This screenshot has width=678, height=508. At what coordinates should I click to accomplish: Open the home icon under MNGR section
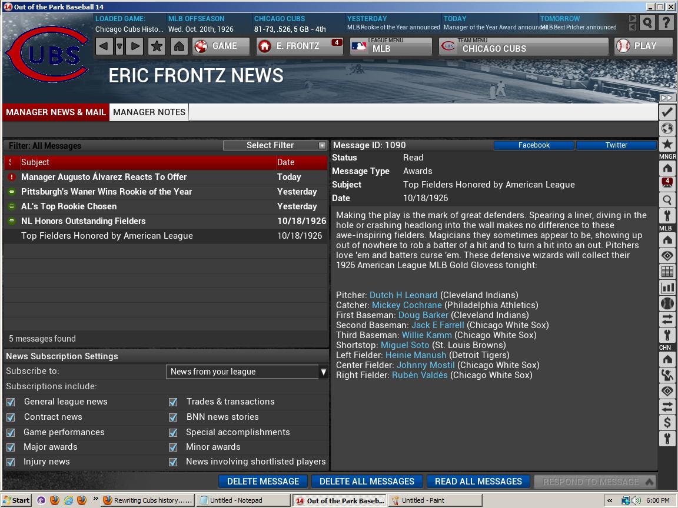[x=667, y=168]
